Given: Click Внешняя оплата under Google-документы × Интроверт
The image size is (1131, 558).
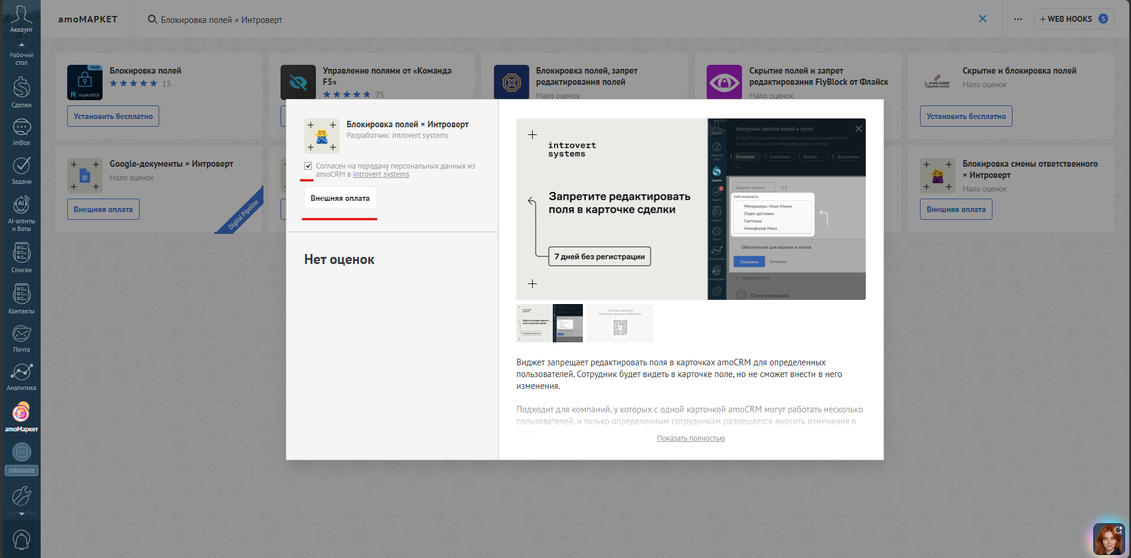Looking at the screenshot, I should point(103,209).
